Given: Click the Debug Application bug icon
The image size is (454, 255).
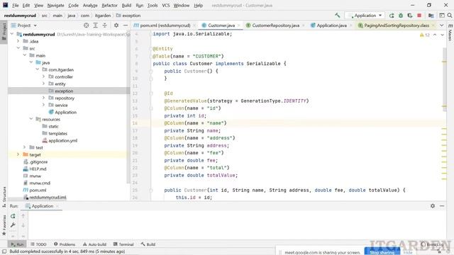Looking at the screenshot, I should 401,16.
